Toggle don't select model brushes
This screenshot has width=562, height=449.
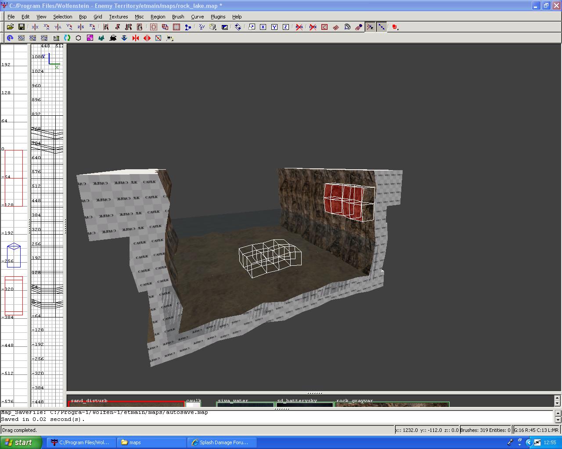point(299,27)
